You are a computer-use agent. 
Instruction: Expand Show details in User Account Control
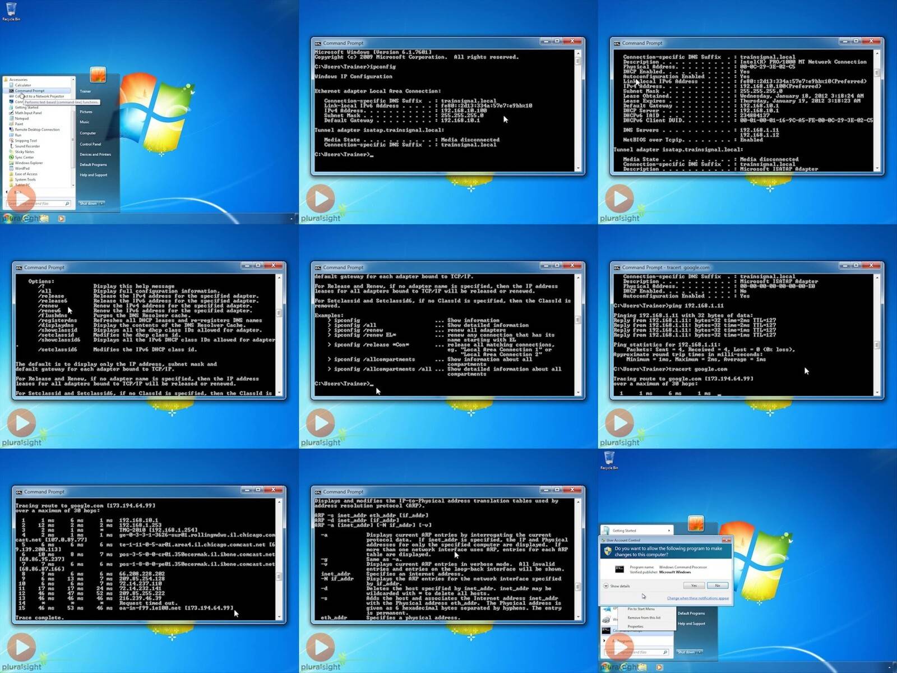[617, 586]
